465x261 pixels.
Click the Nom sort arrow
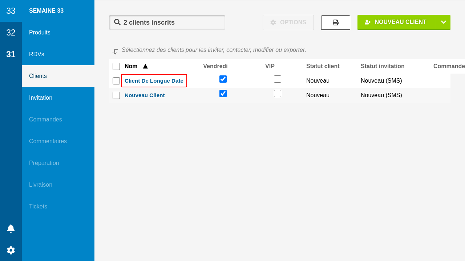point(145,66)
